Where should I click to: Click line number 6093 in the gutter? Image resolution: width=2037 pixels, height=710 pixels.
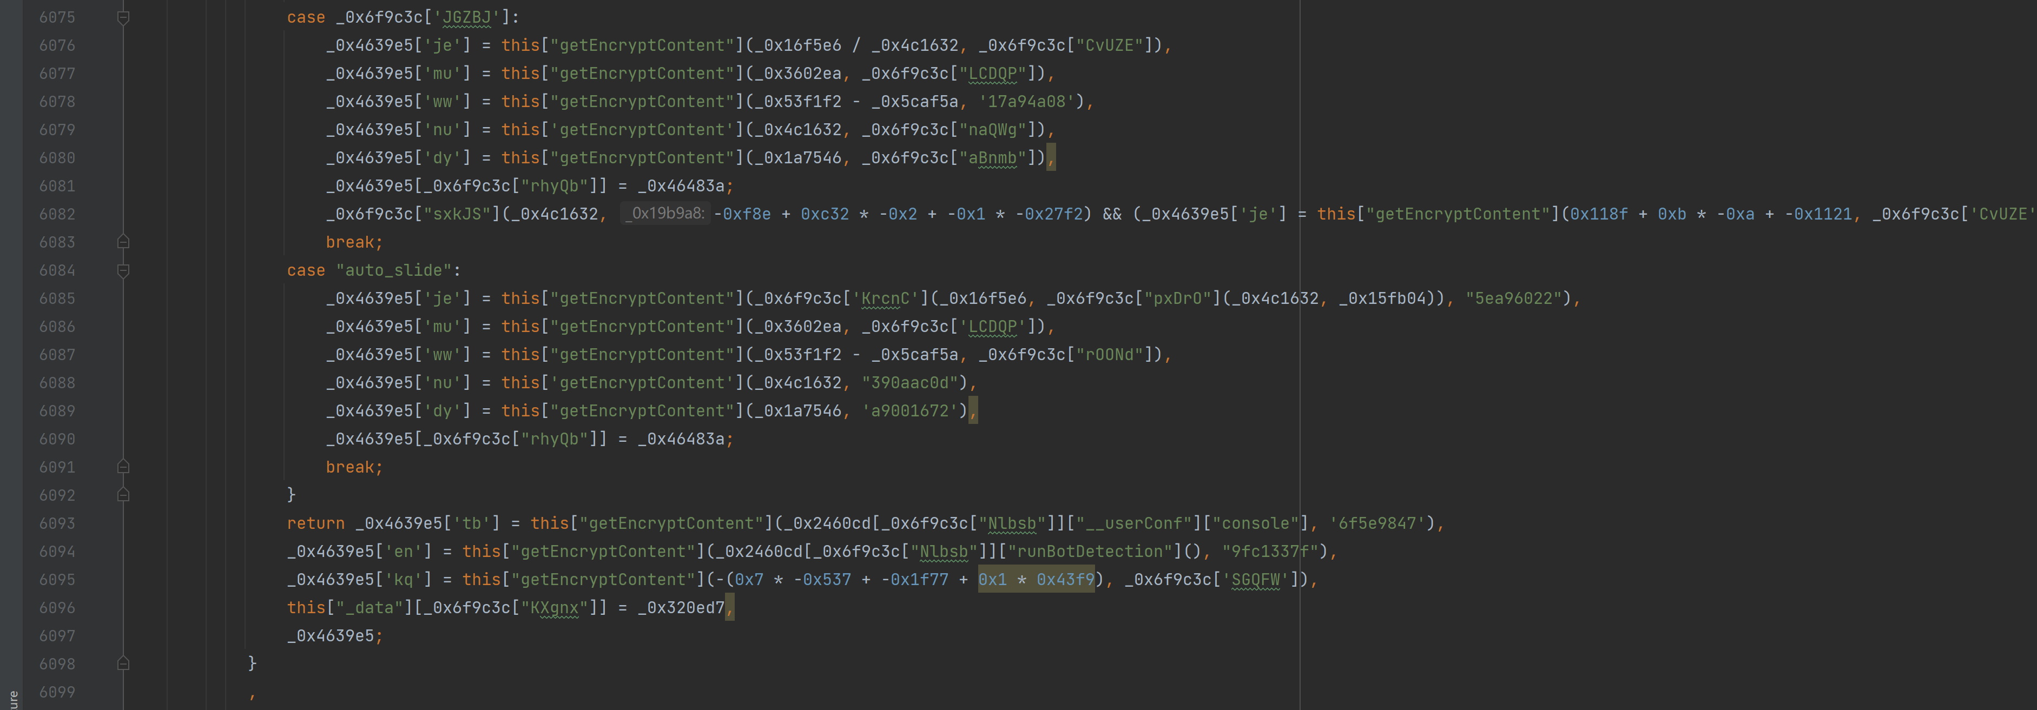pos(57,523)
